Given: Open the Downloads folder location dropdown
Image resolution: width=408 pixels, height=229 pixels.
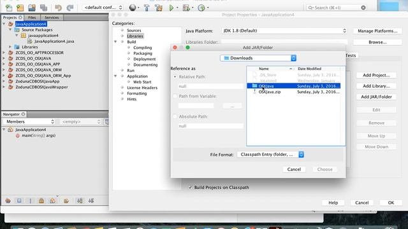Looking at the screenshot, I should coord(258,58).
